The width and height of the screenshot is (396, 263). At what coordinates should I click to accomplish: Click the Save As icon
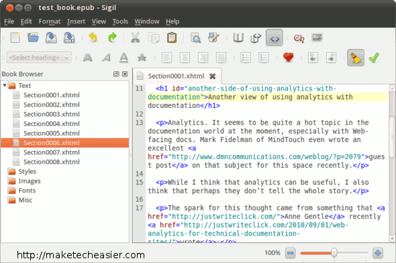[69, 38]
